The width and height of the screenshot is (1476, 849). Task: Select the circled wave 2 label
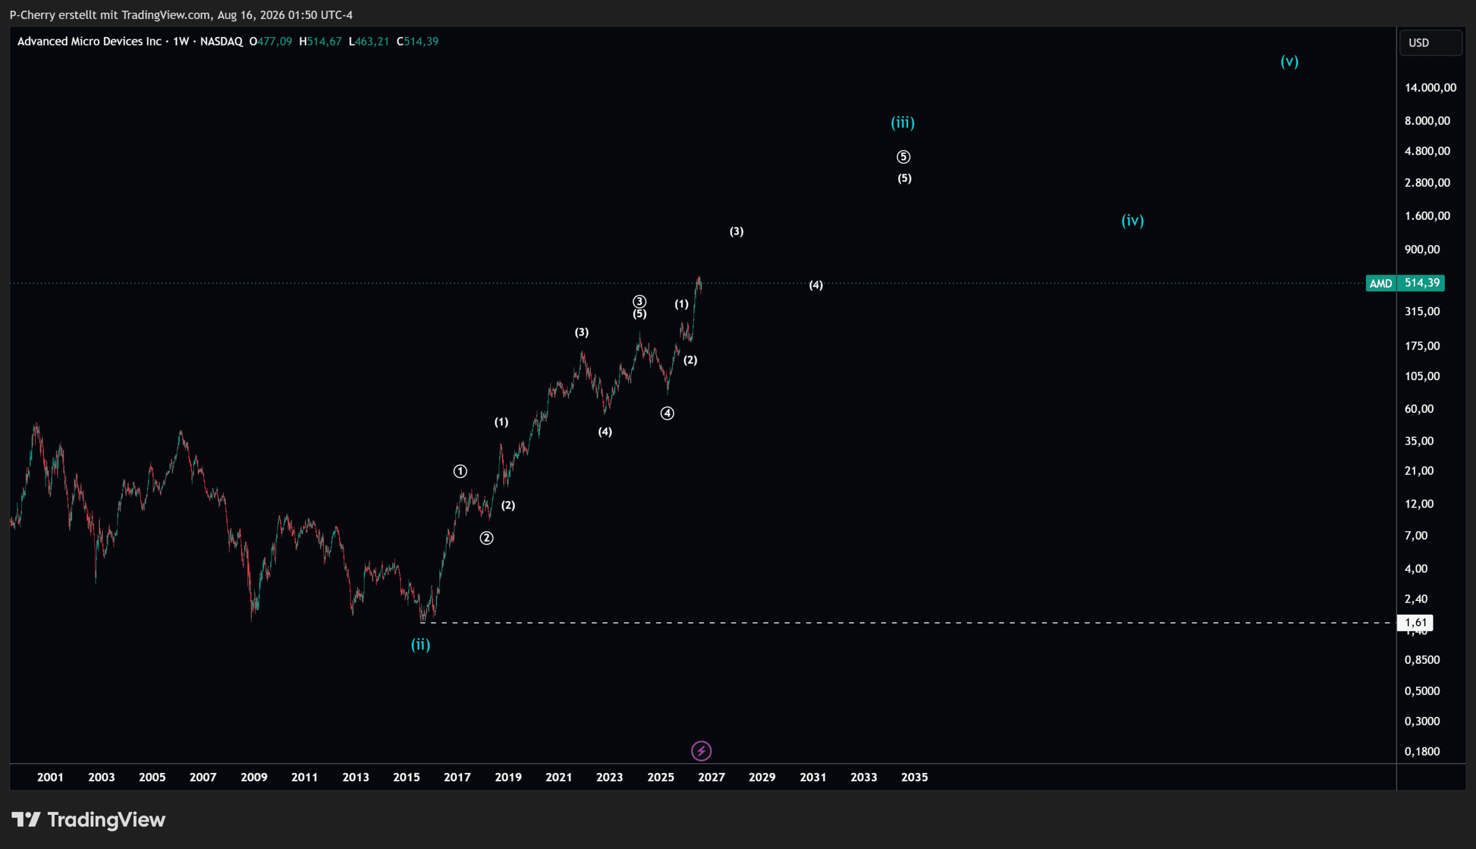point(487,538)
